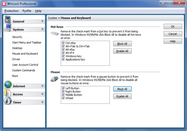Click the WinLock padlock title icon
Viewport: 187px width, 131px height.
click(4, 4)
